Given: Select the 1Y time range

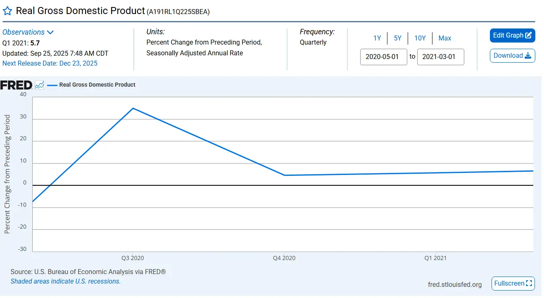Looking at the screenshot, I should 377,38.
